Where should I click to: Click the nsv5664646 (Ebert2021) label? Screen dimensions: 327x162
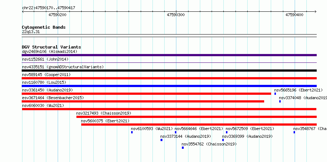[199, 129]
